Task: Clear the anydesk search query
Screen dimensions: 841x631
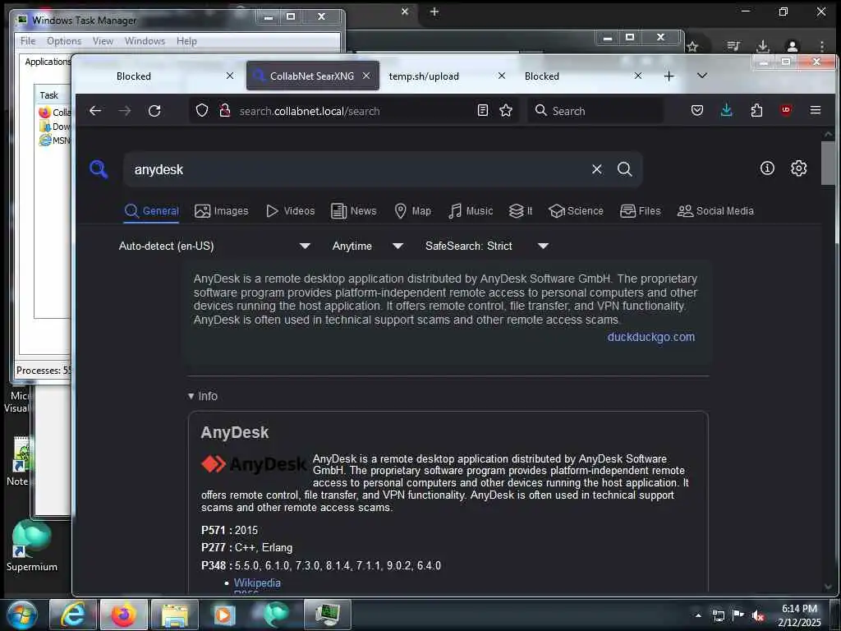Action: (x=596, y=169)
